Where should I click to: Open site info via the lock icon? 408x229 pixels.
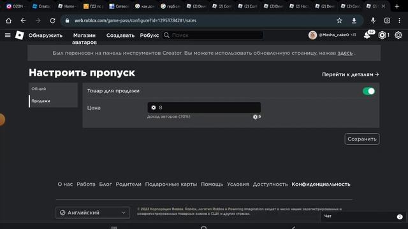(x=68, y=20)
